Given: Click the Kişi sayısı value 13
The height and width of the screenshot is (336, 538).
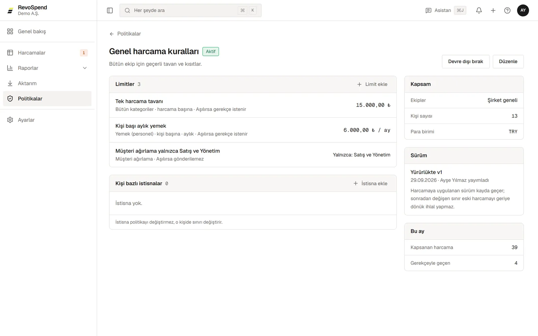Looking at the screenshot, I should coord(514,116).
